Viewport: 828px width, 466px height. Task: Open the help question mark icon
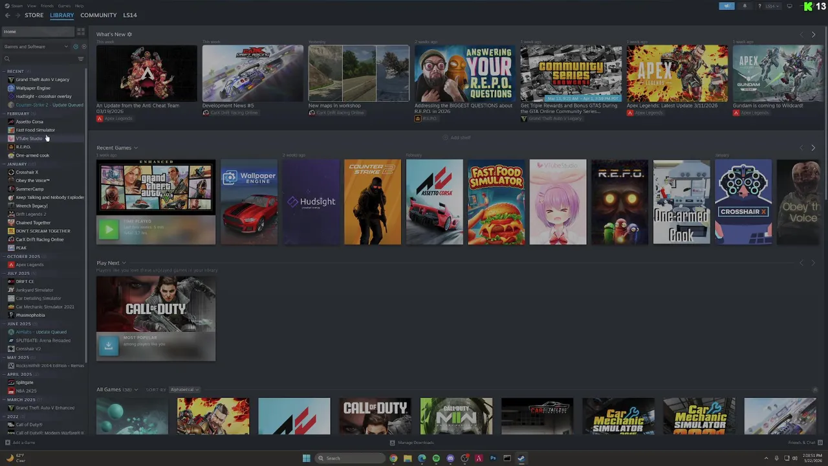click(x=759, y=6)
